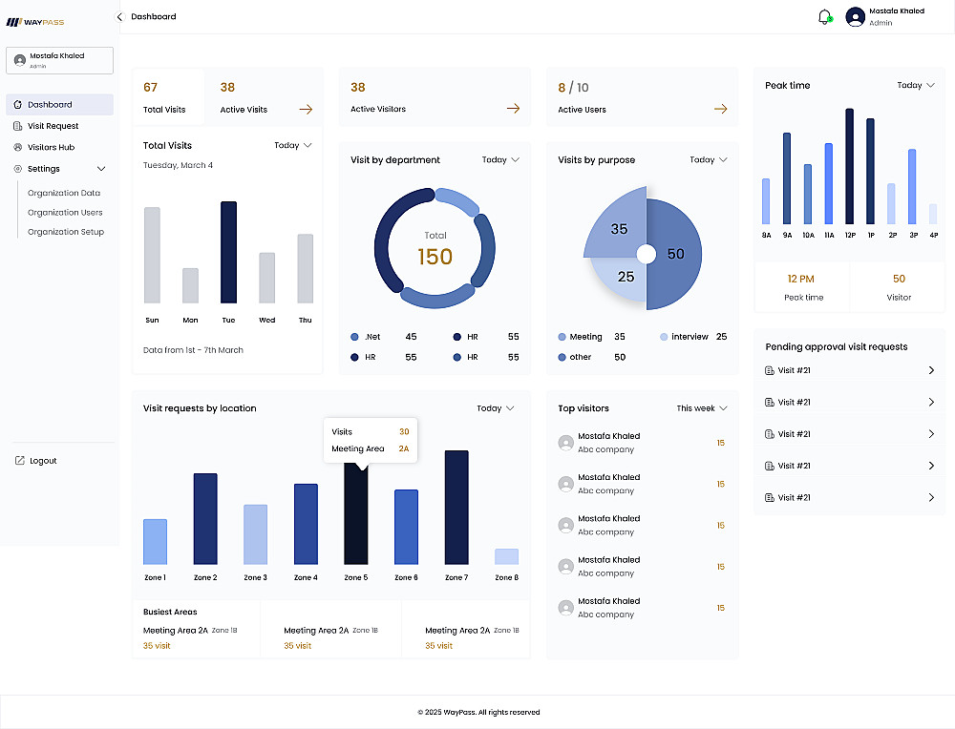Click the Tue bar in Total Visits chart
955x729 pixels.
pos(228,252)
